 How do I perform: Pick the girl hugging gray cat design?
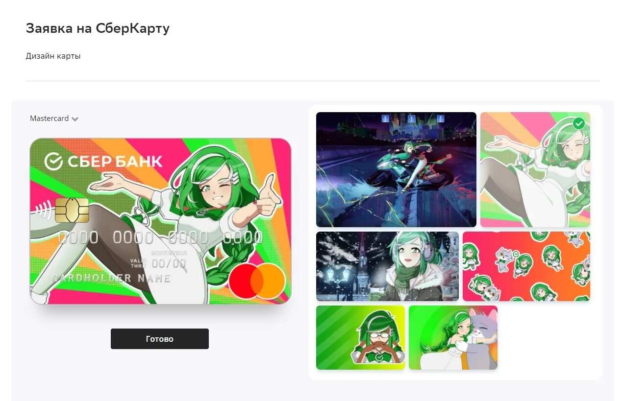[453, 337]
